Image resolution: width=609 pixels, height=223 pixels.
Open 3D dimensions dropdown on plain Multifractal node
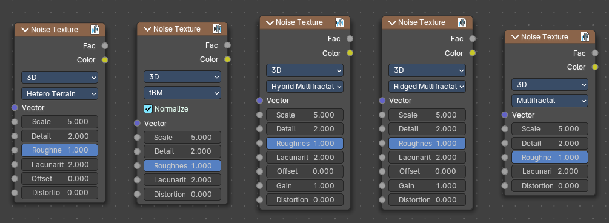(x=550, y=85)
